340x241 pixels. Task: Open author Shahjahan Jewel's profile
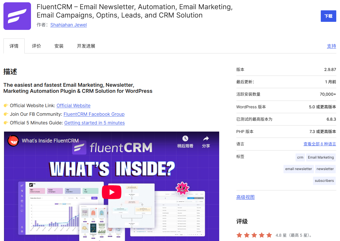tap(68, 25)
